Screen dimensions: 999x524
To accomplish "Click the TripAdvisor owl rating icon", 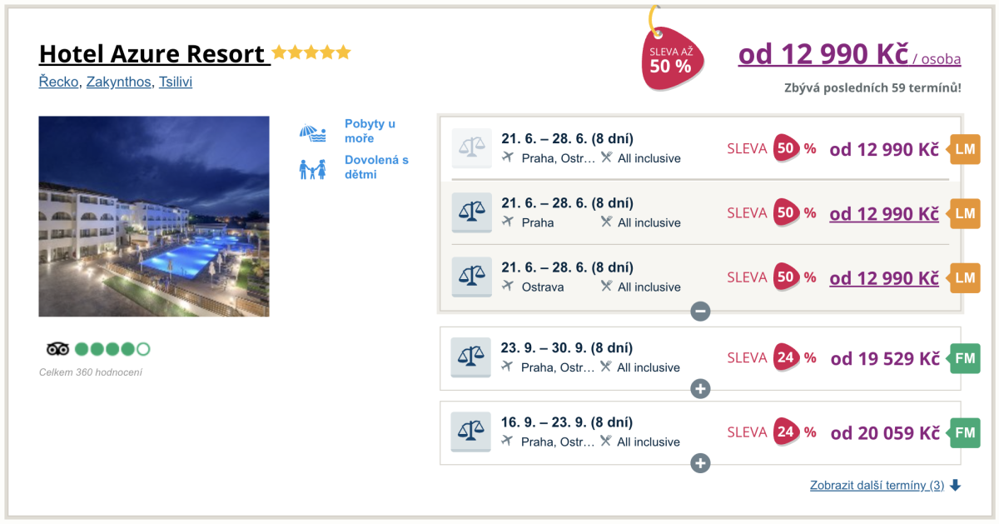I will tap(57, 349).
